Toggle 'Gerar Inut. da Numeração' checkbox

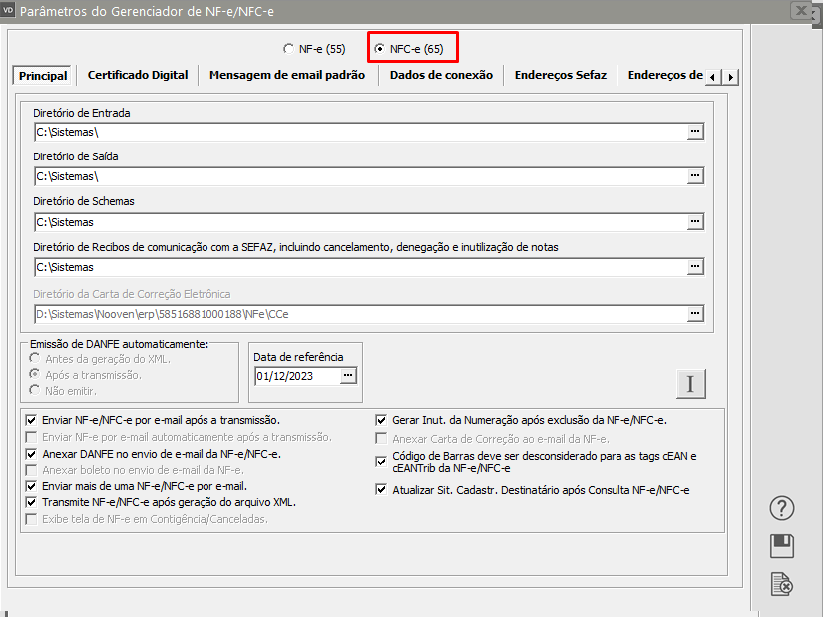tap(381, 421)
